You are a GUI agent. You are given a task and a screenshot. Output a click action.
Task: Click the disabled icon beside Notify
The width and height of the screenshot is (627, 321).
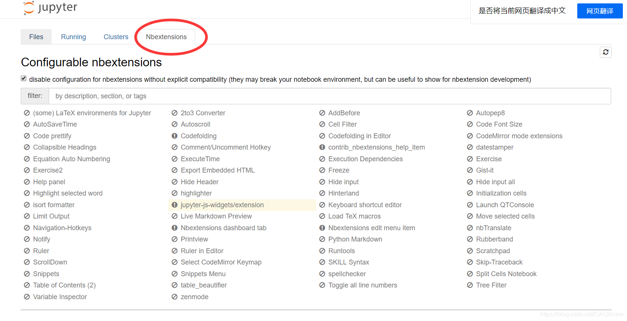tap(27, 239)
